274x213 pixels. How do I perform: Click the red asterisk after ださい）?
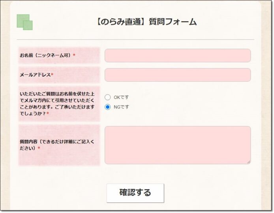pyautogui.click(x=39, y=148)
